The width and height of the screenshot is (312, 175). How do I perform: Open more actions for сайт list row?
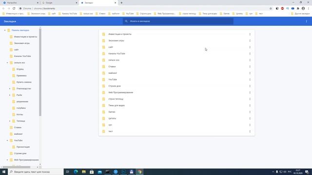click(x=250, y=47)
